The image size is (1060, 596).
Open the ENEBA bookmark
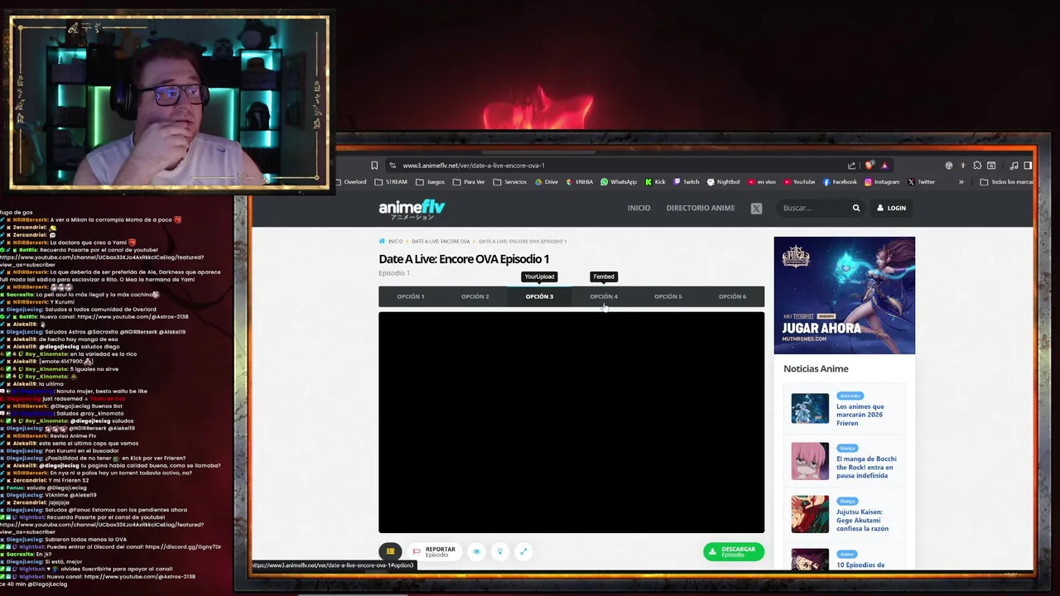(580, 182)
